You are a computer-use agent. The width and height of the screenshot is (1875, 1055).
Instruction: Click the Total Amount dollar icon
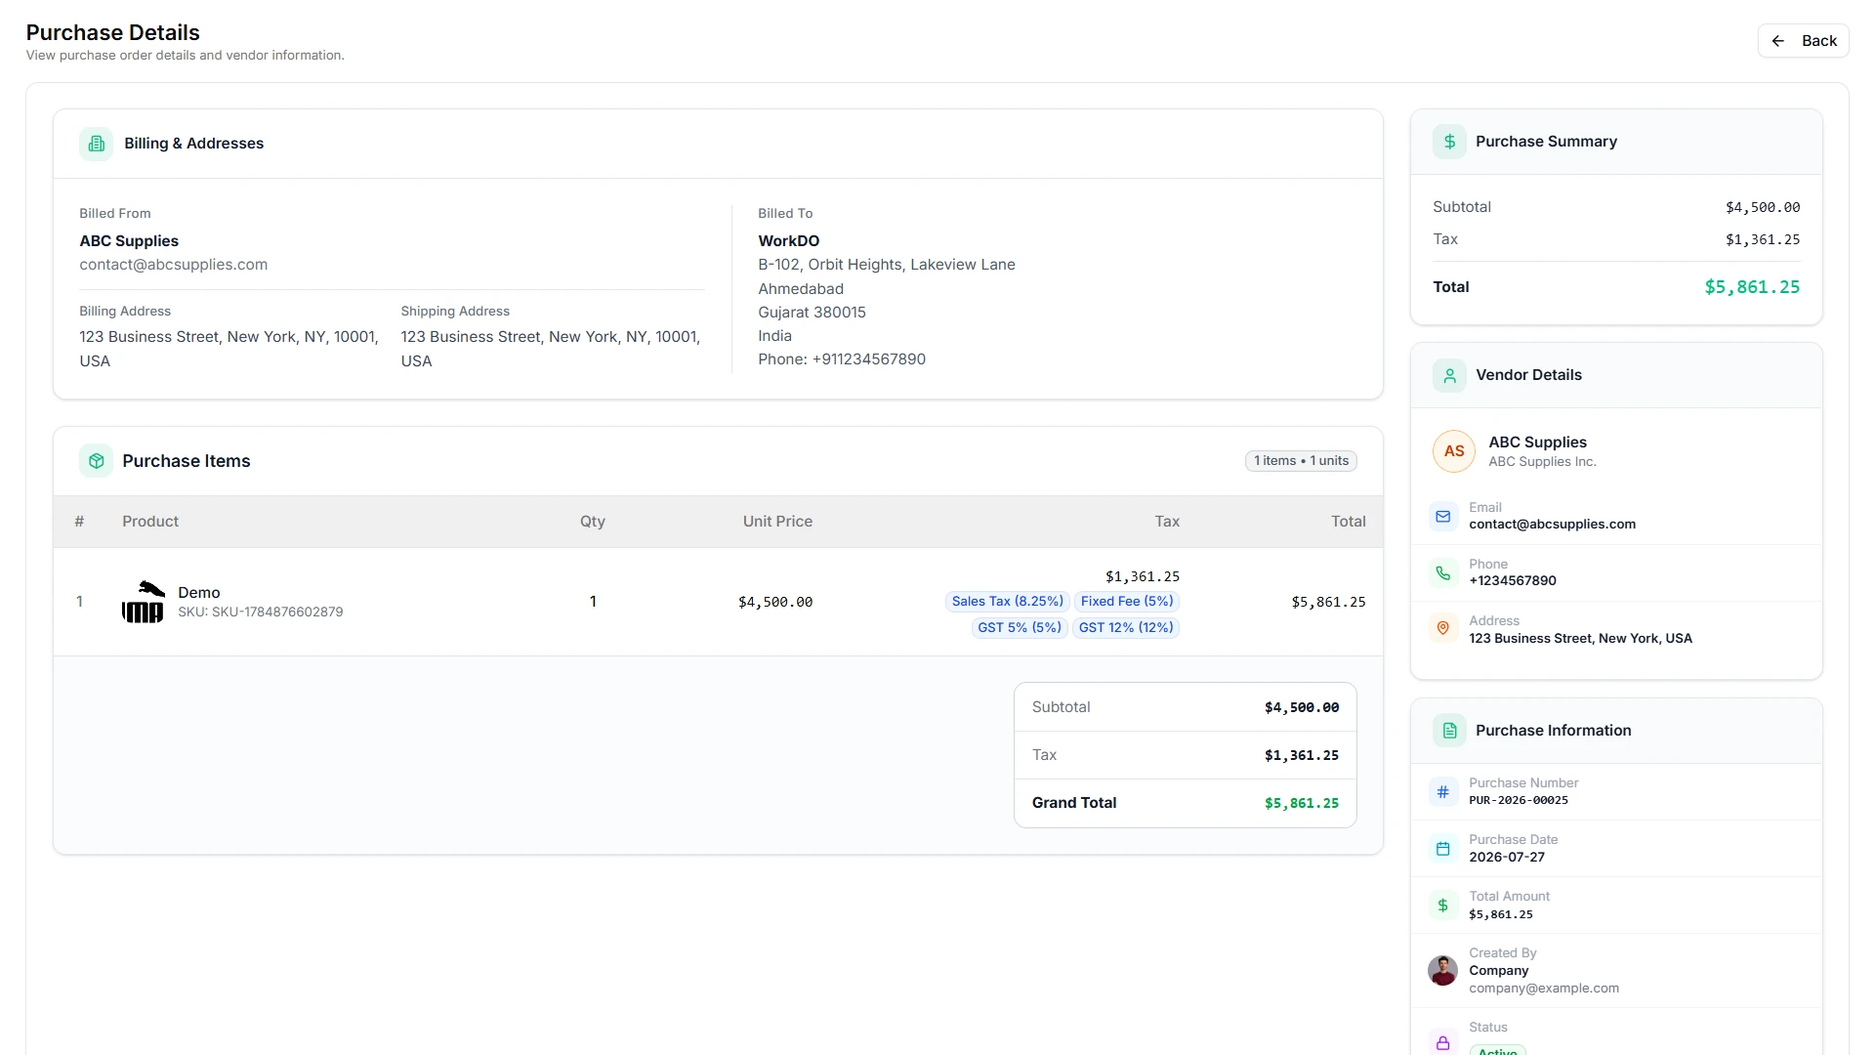coord(1443,905)
